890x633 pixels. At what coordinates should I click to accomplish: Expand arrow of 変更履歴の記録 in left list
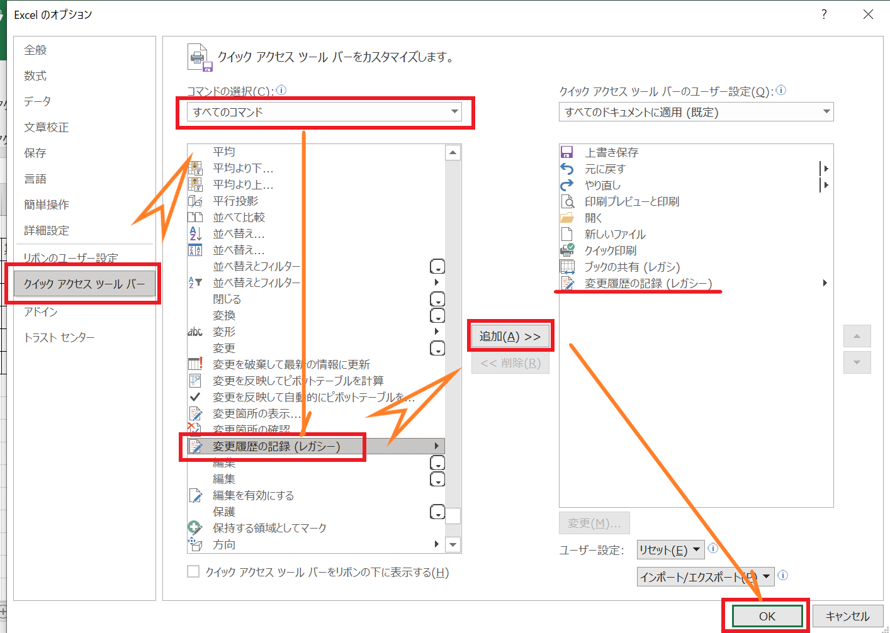click(437, 446)
